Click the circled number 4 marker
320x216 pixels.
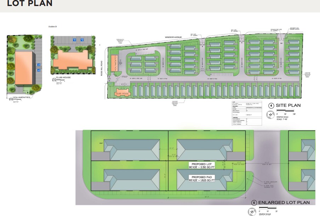271,106
